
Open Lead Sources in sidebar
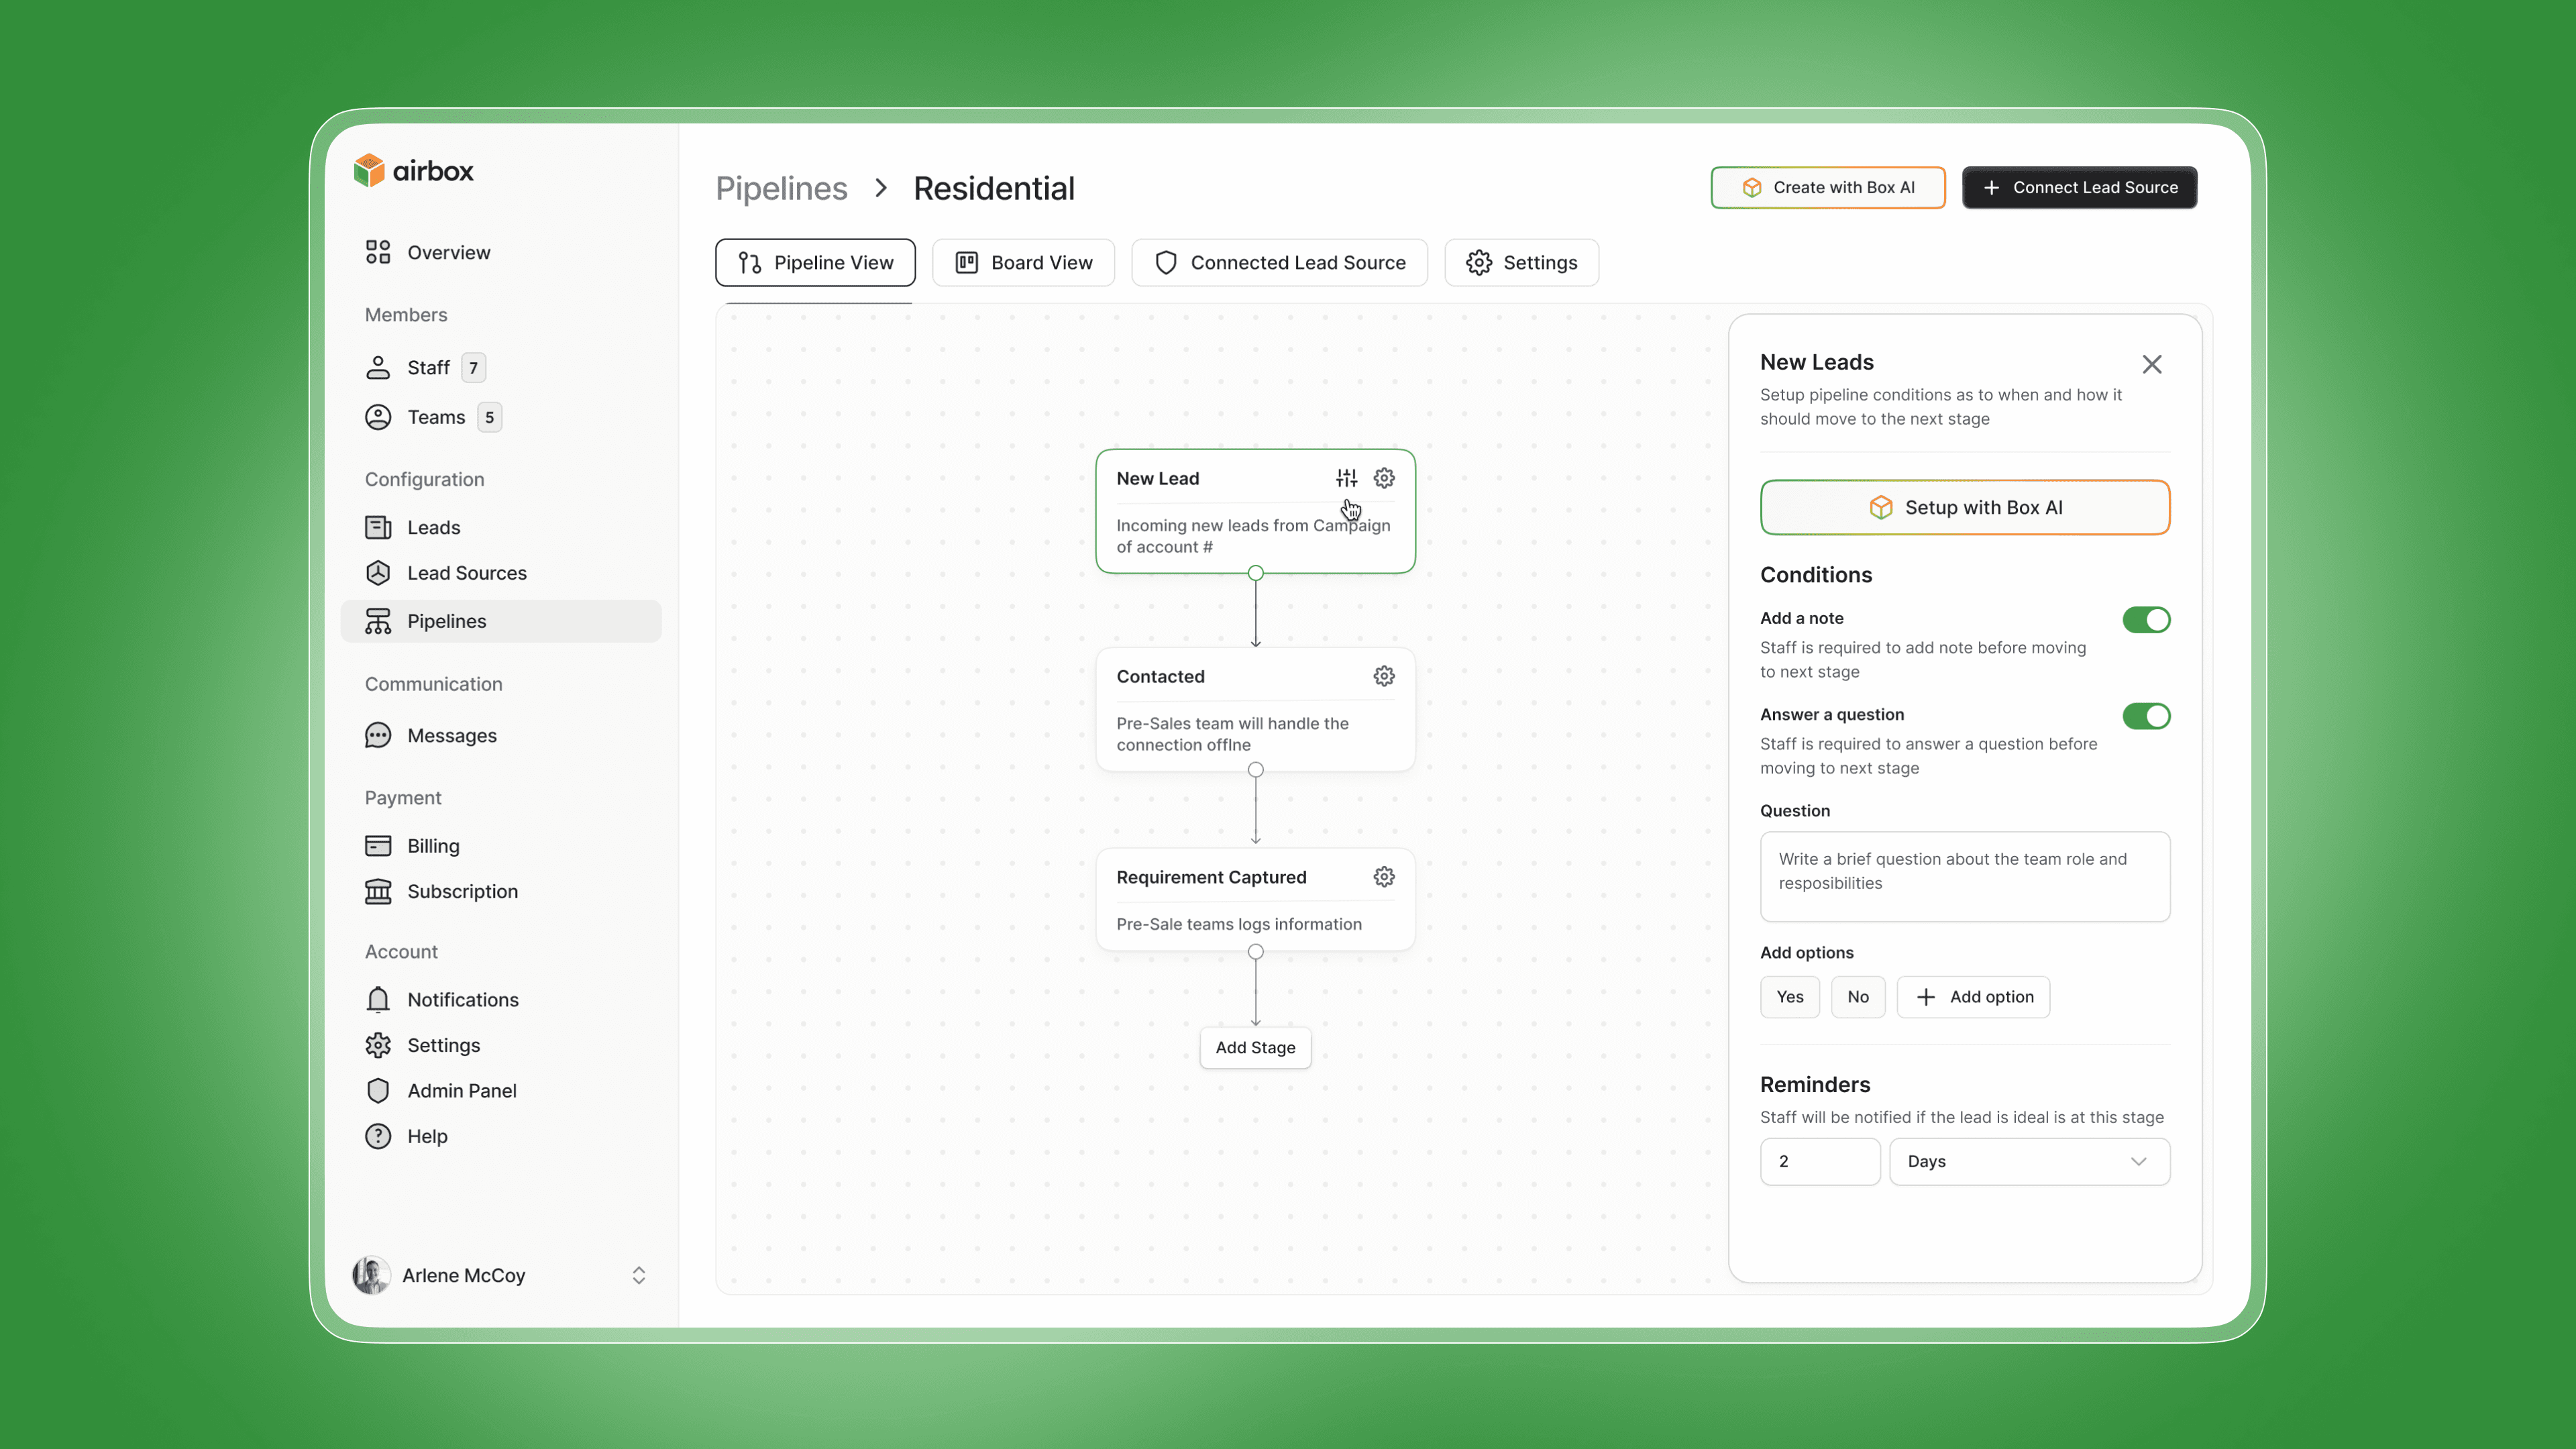coord(466,573)
